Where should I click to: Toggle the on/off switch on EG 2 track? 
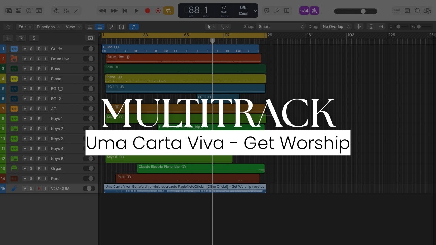pos(89,99)
